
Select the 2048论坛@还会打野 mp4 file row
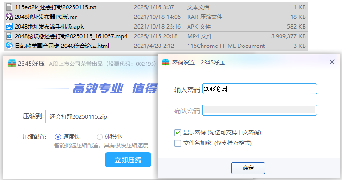click(156, 36)
